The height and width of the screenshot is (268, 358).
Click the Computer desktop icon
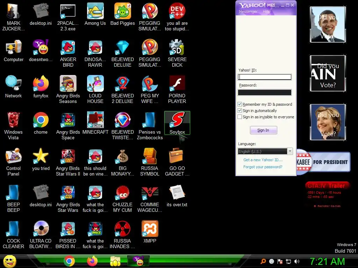click(14, 51)
